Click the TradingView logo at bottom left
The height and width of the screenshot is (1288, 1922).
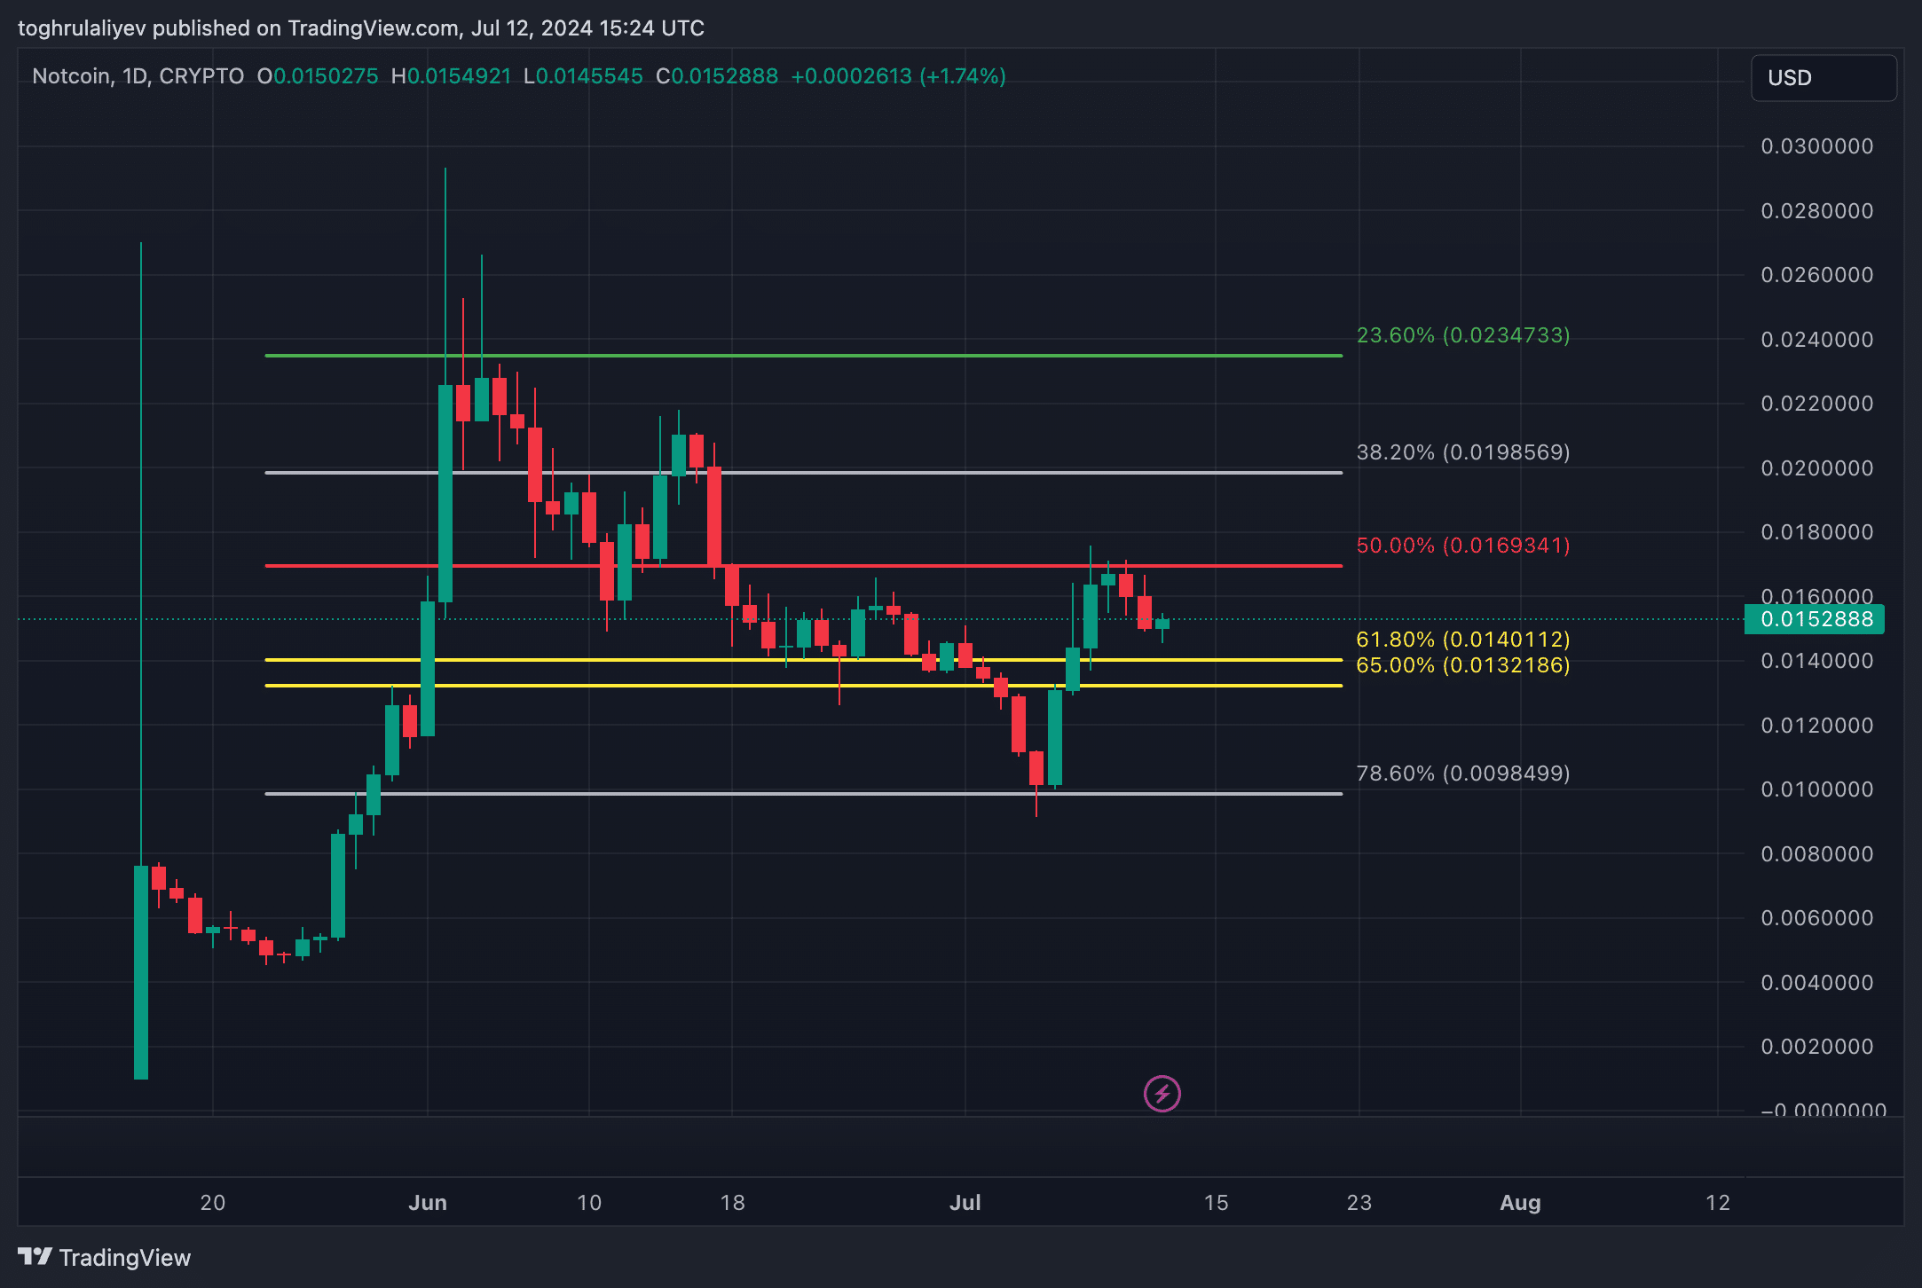click(x=105, y=1257)
